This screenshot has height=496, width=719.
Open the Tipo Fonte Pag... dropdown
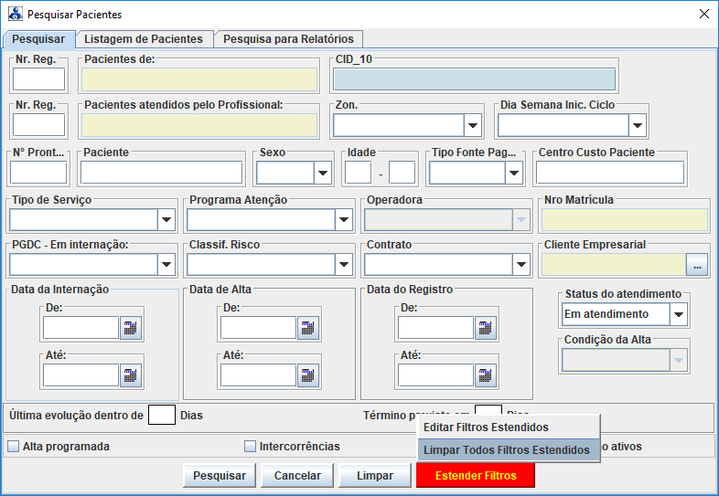(514, 174)
